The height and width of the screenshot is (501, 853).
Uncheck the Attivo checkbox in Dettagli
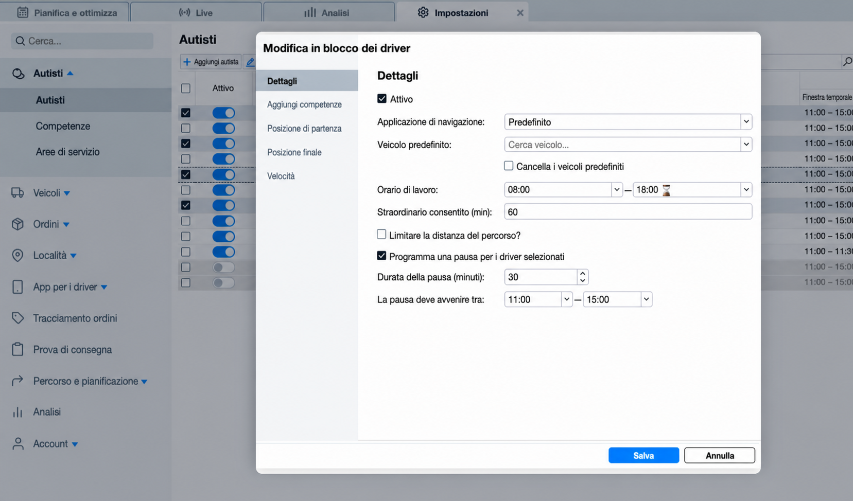pyautogui.click(x=382, y=99)
